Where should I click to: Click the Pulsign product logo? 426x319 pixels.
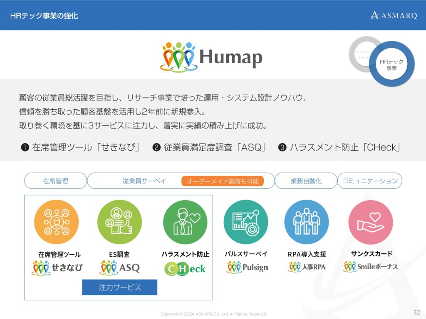pos(247,267)
